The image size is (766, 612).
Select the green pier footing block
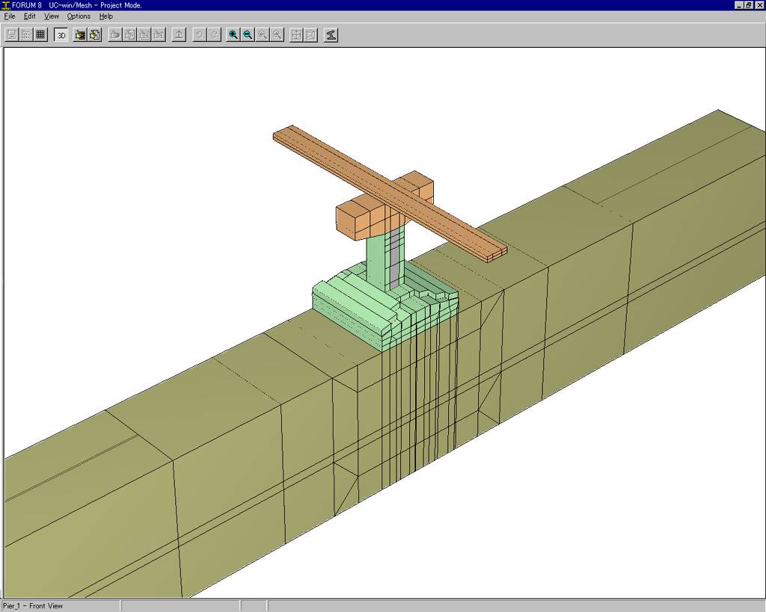point(352,314)
